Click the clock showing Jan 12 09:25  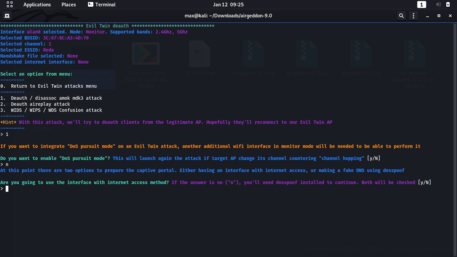tap(228, 4)
